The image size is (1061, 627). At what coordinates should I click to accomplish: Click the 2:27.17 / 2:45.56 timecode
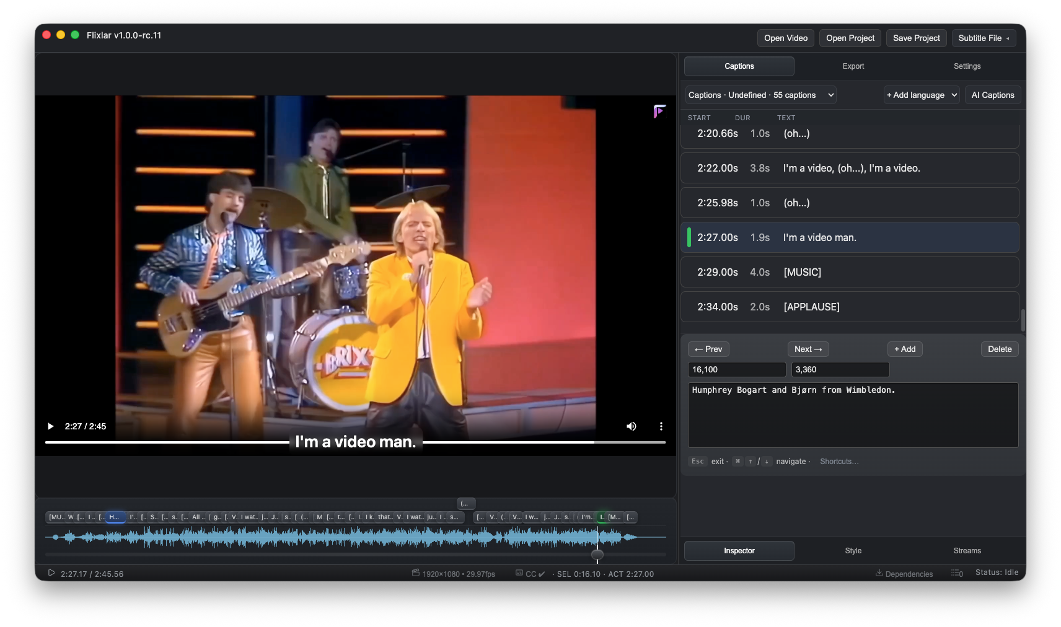point(92,574)
